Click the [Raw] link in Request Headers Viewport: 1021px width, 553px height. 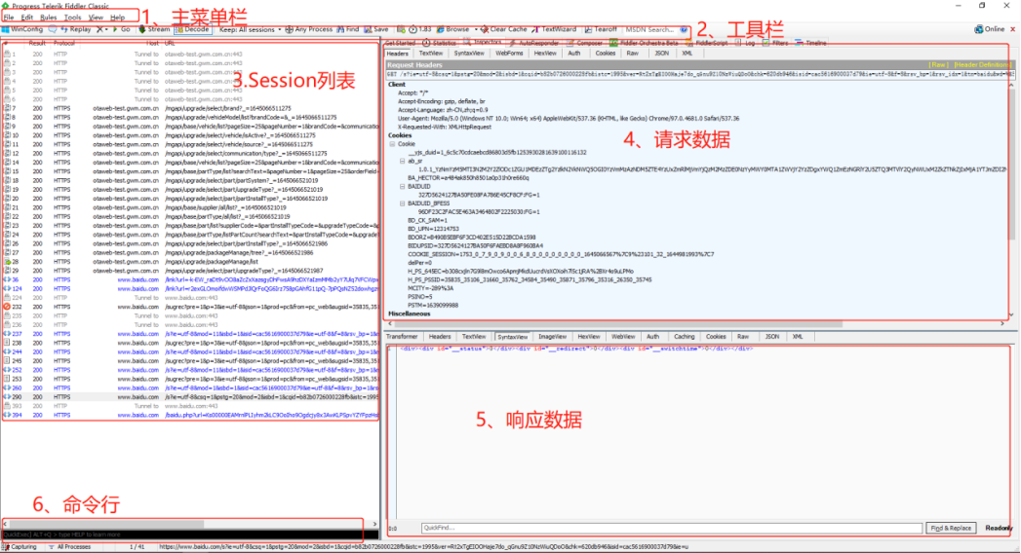point(938,65)
